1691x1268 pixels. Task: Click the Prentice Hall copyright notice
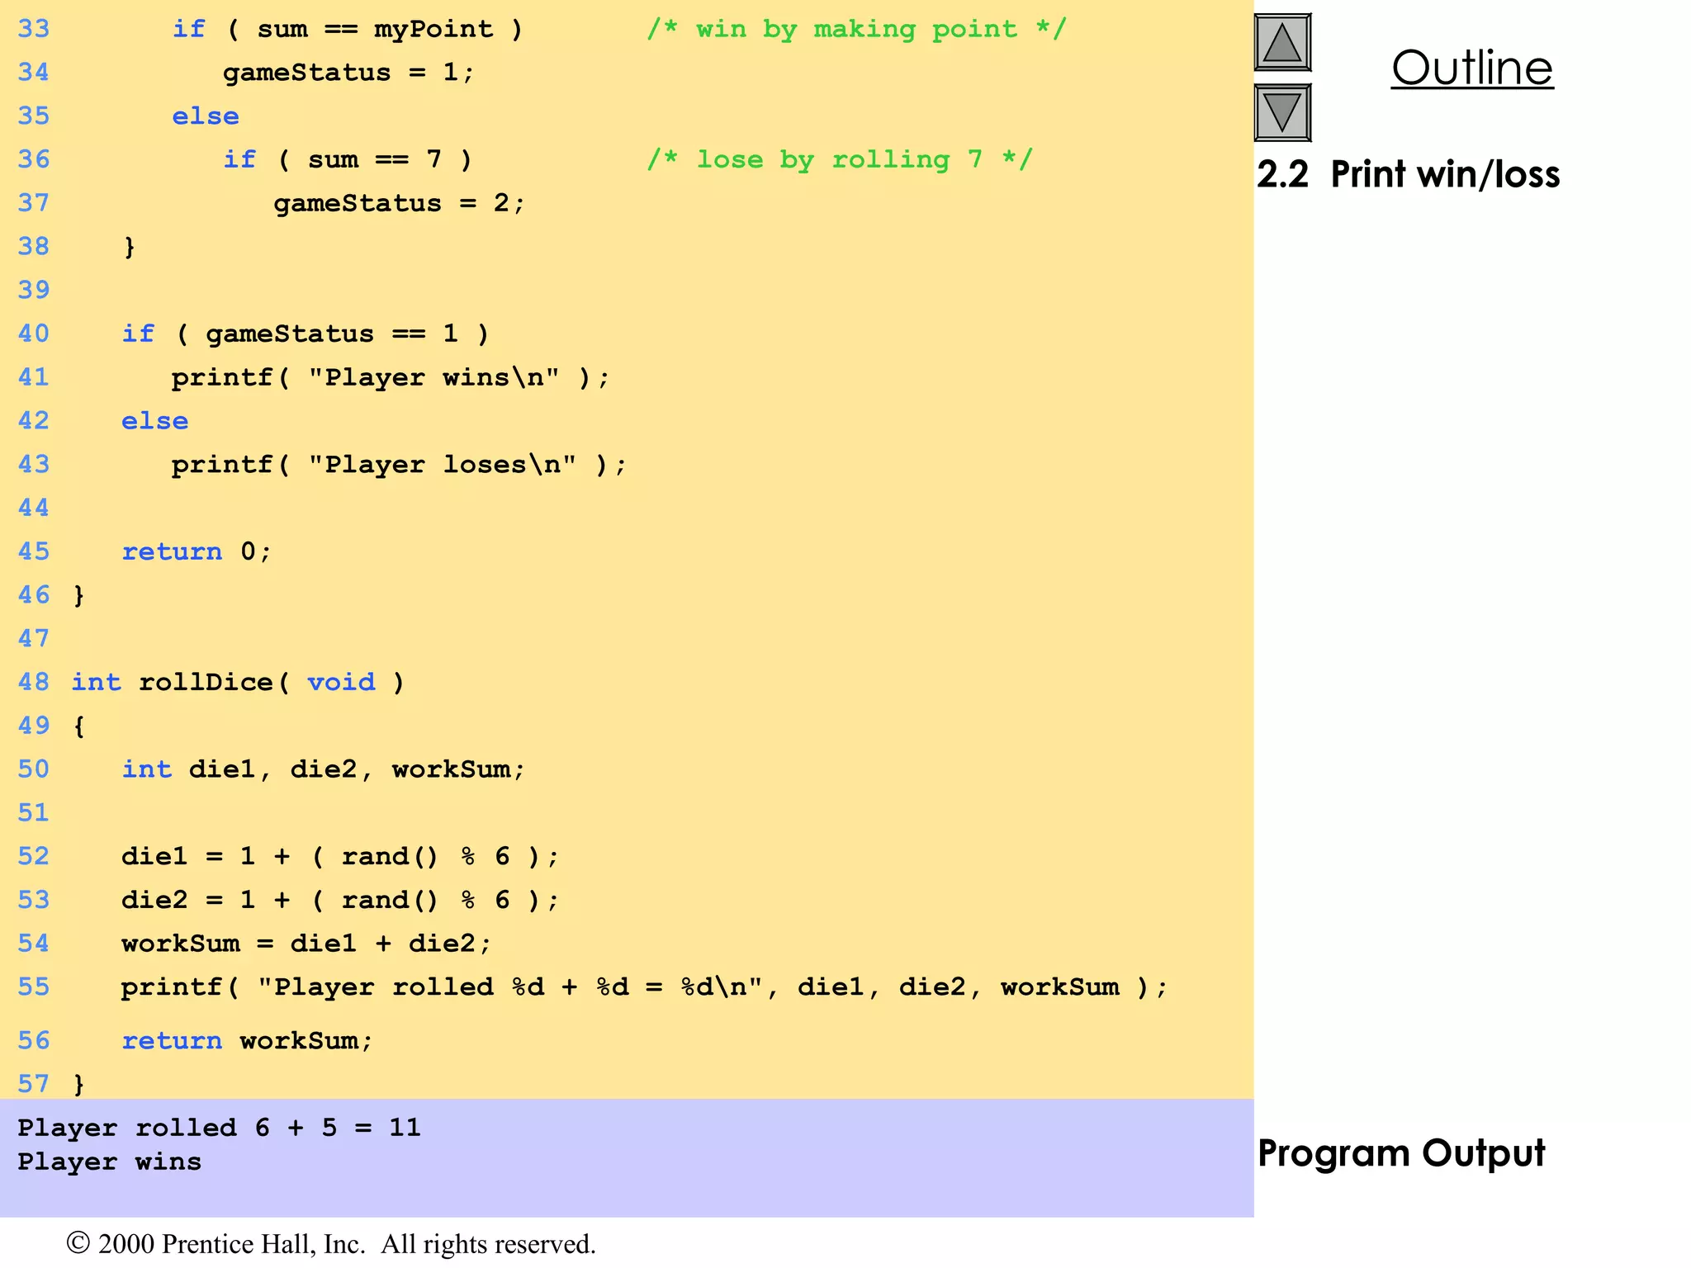pos(331,1244)
